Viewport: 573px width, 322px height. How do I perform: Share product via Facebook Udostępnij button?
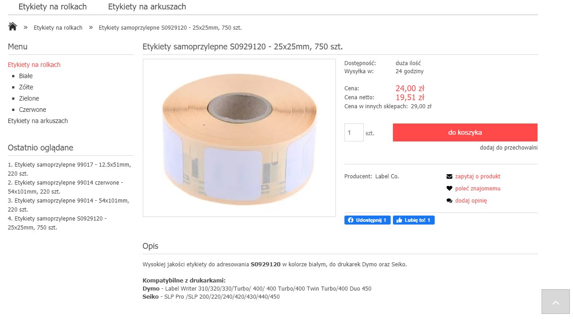click(x=367, y=220)
